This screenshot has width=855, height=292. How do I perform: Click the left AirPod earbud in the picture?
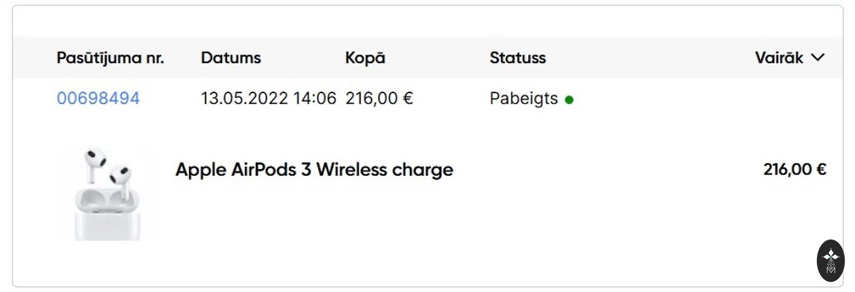pyautogui.click(x=93, y=161)
